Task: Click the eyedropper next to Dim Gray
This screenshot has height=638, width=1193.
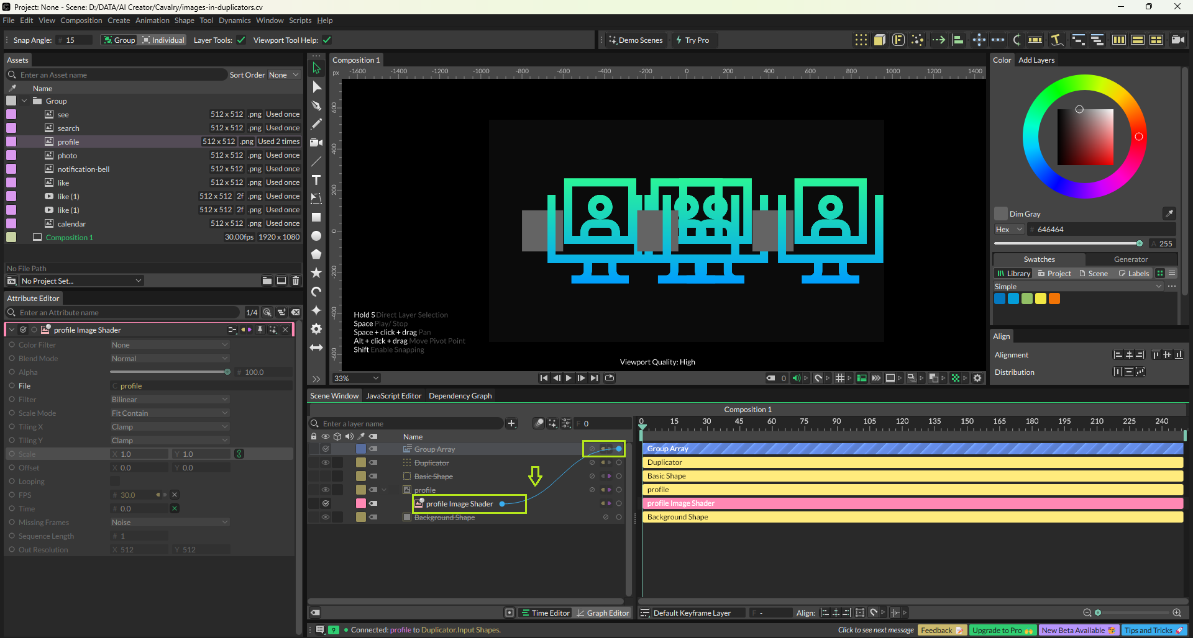Action: 1169,213
